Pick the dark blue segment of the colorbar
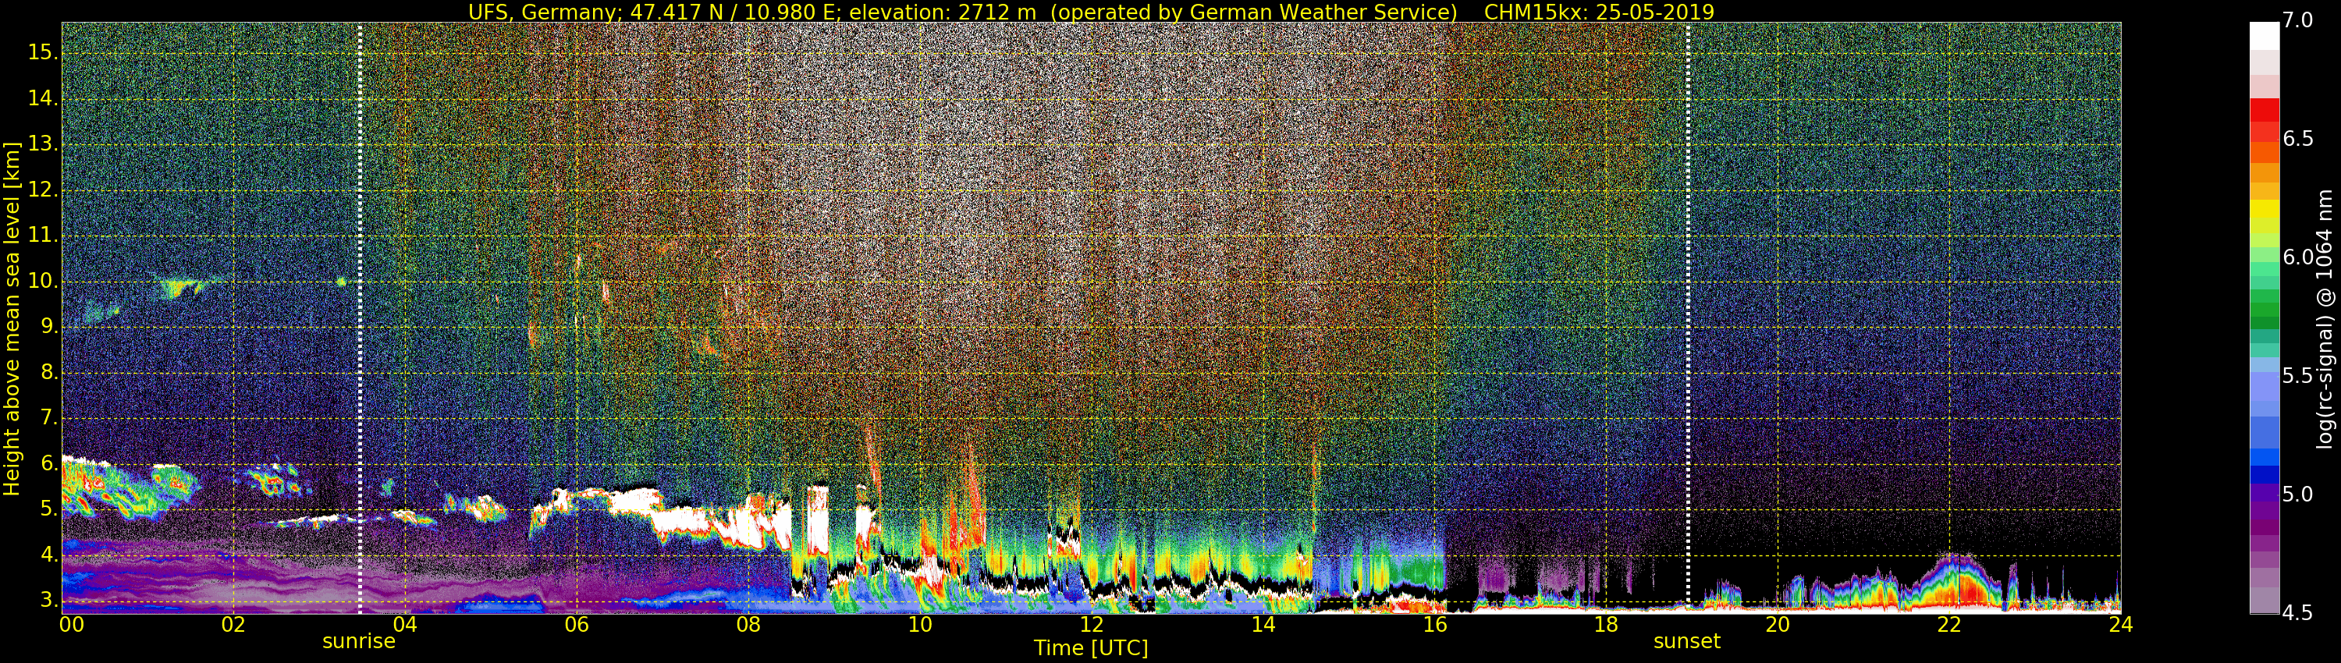The image size is (2341, 663). coord(2264,474)
